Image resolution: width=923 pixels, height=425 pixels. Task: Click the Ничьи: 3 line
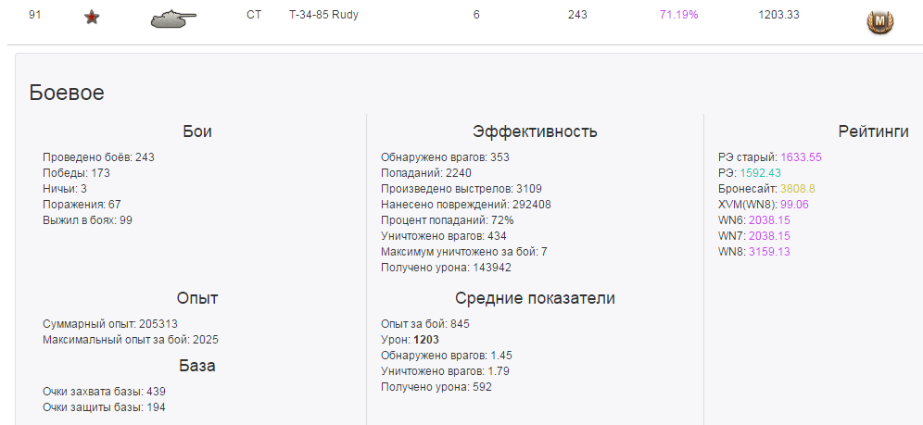(65, 189)
